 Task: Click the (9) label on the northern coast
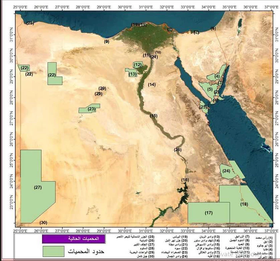107,41
